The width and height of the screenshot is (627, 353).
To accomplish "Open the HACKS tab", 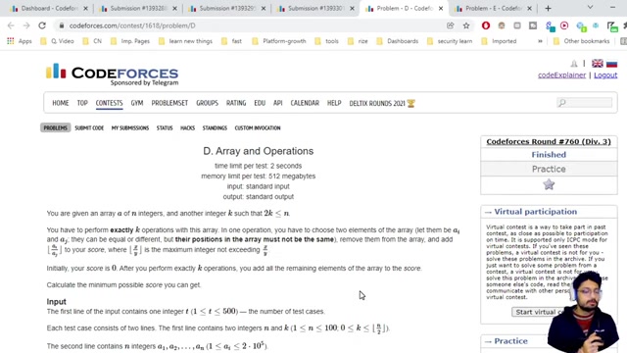I will (187, 127).
